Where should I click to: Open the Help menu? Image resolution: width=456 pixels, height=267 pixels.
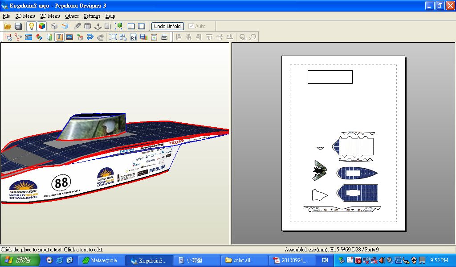click(x=110, y=16)
